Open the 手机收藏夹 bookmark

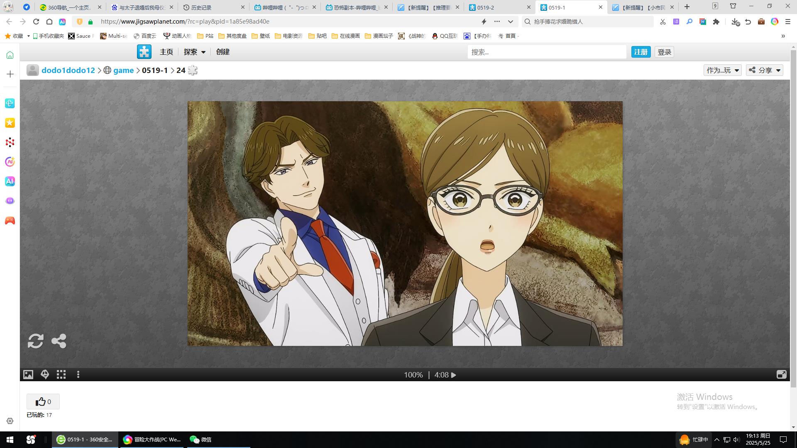click(48, 36)
